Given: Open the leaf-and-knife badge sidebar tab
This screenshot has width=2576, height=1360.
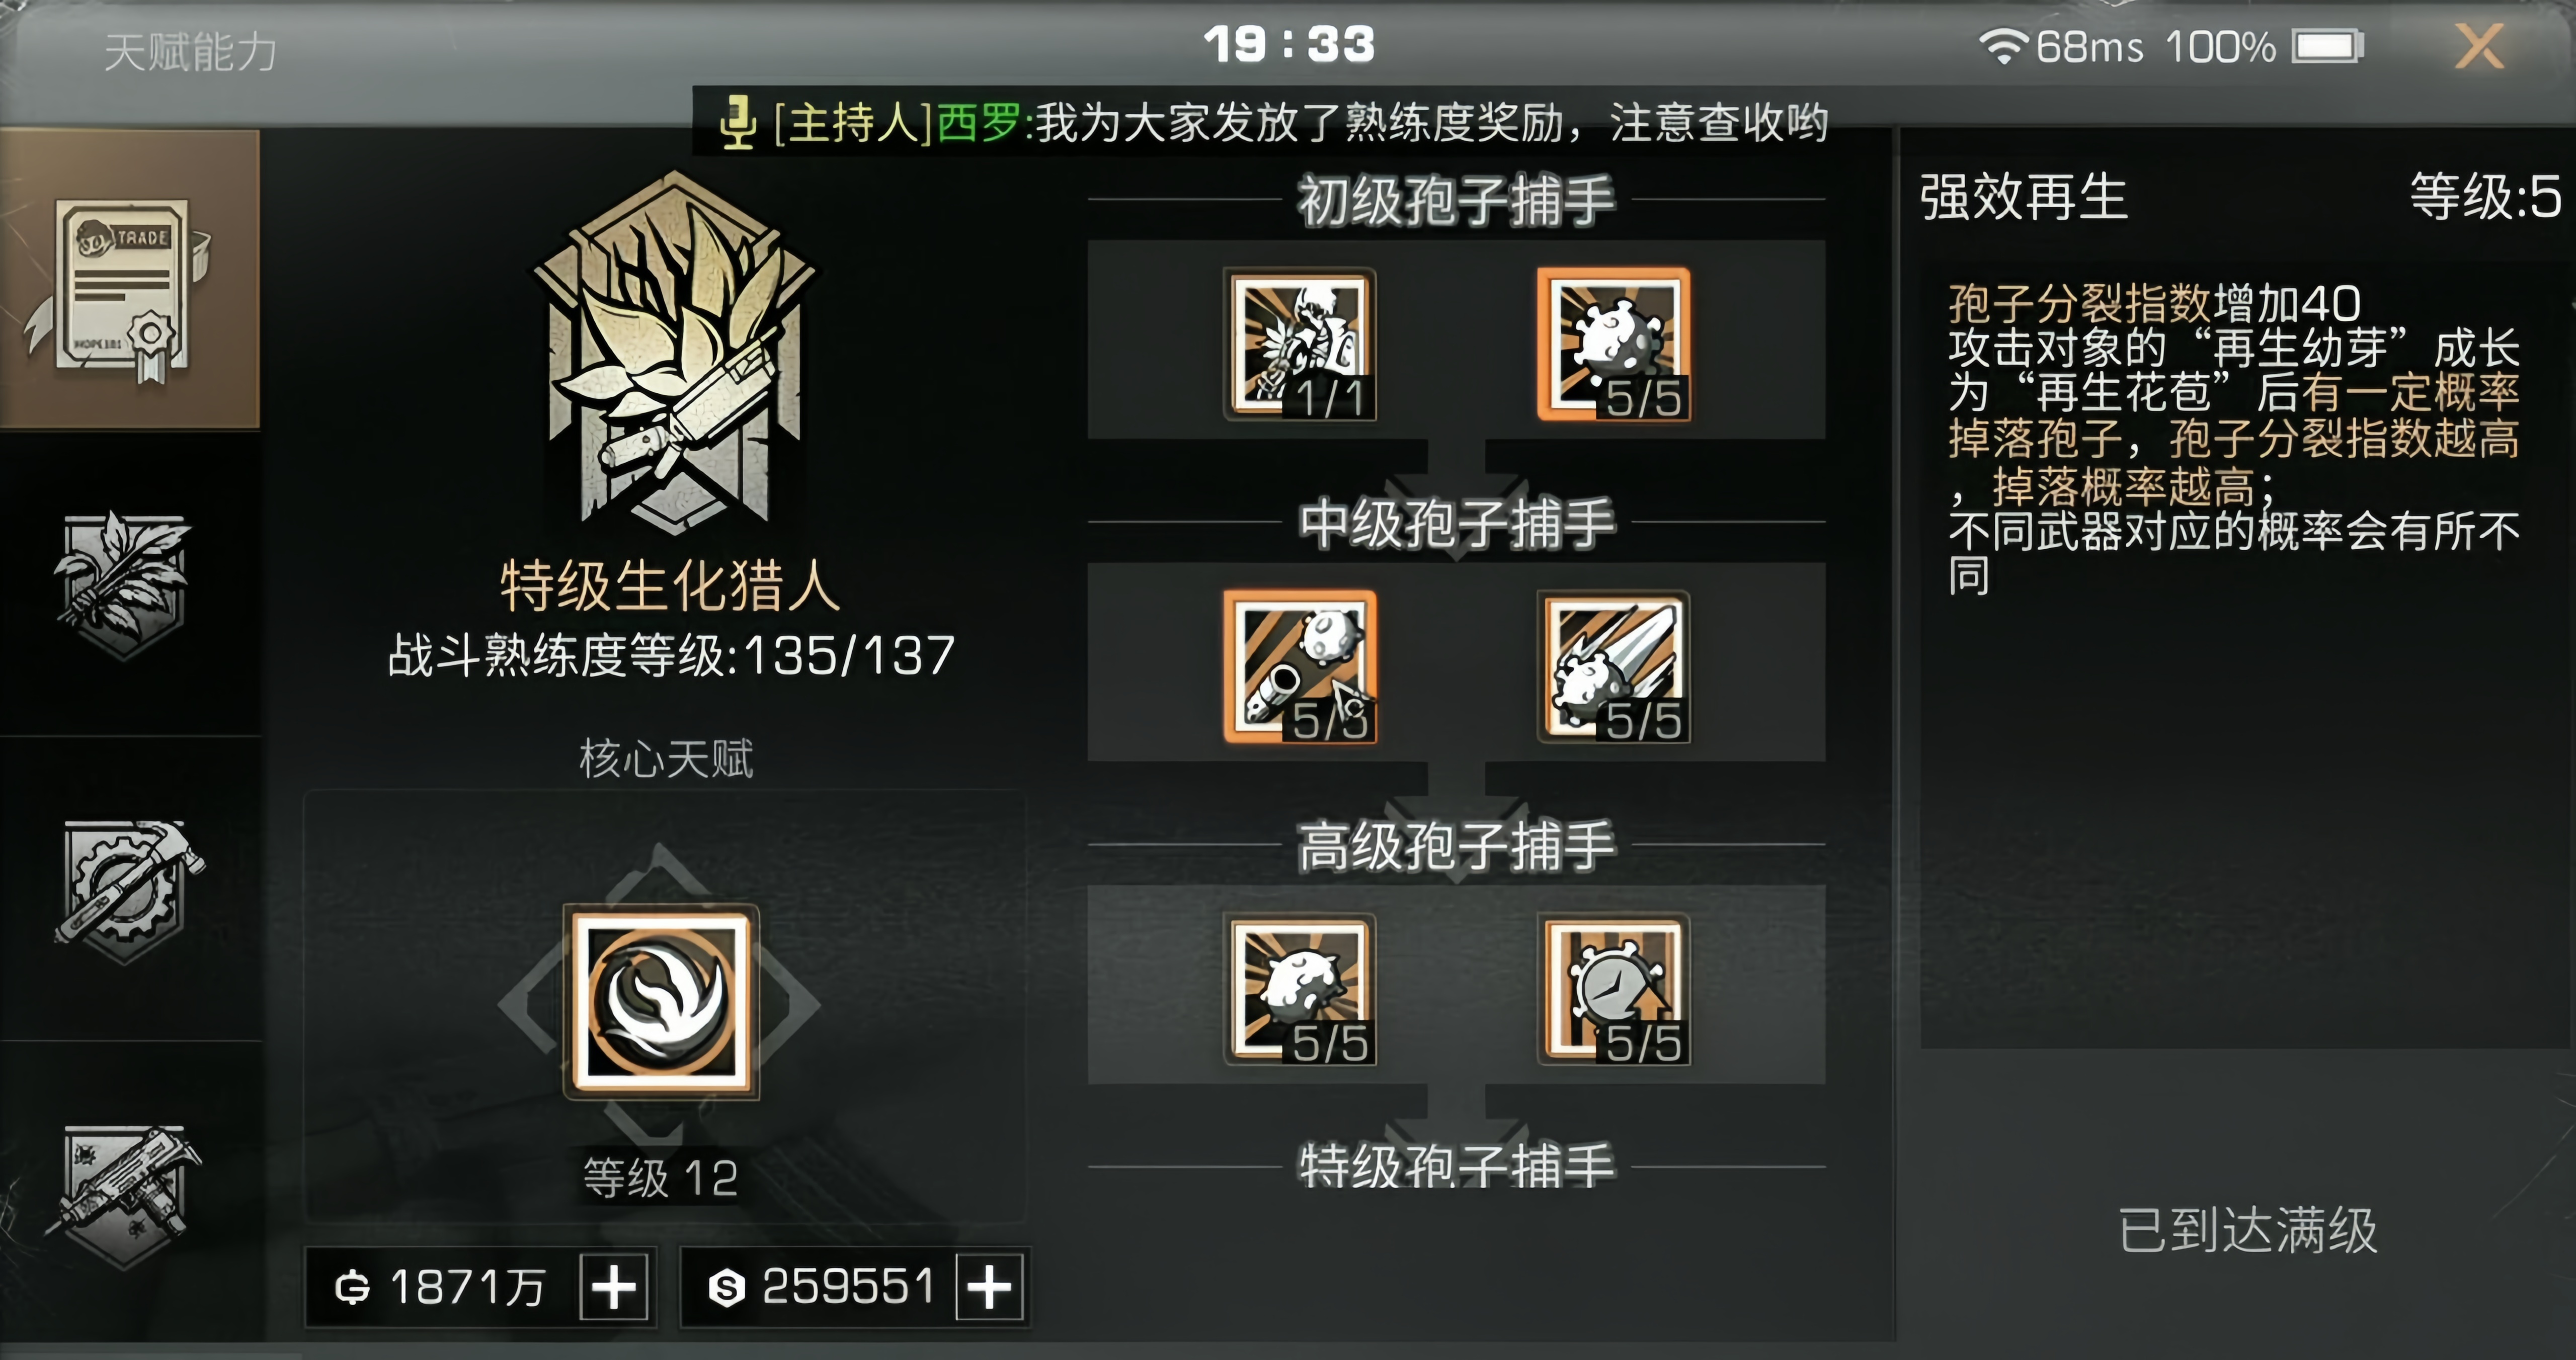Looking at the screenshot, I should coord(123,585).
